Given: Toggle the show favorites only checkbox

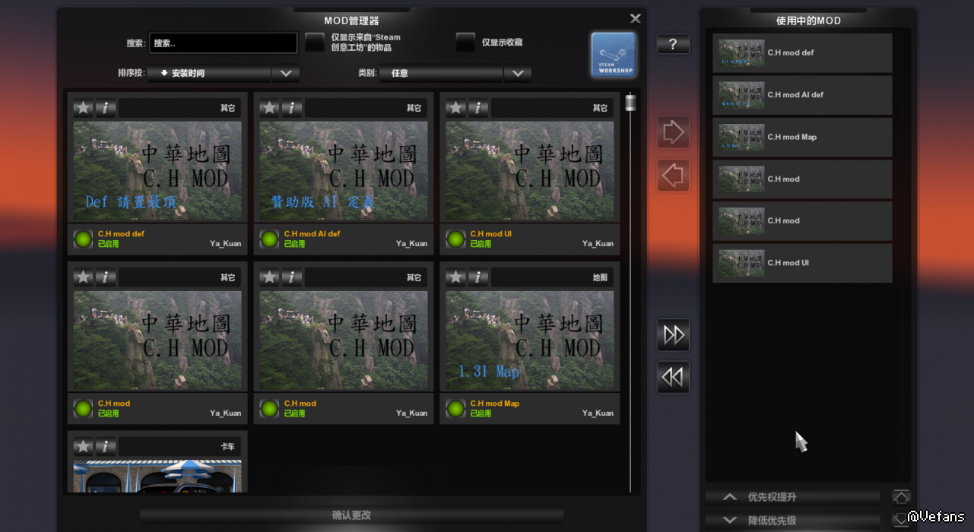Looking at the screenshot, I should pyautogui.click(x=465, y=43).
